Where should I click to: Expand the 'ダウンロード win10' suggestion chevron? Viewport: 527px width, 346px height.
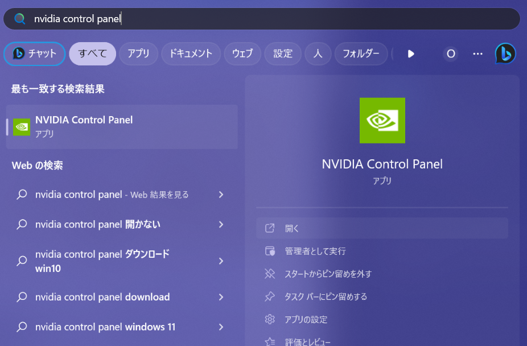[221, 261]
